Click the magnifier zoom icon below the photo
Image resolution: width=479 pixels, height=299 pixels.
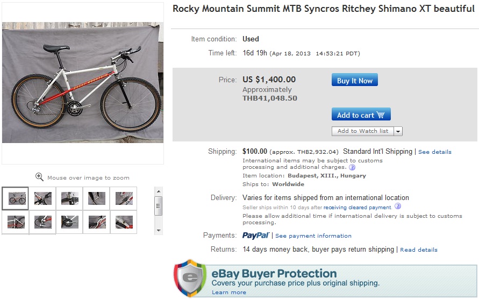tap(39, 177)
